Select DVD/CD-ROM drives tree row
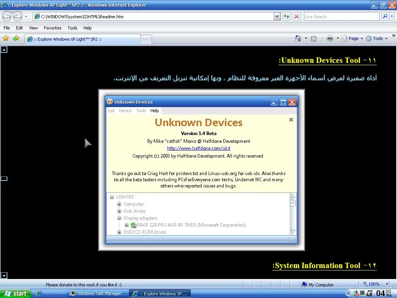 [x=145, y=232]
